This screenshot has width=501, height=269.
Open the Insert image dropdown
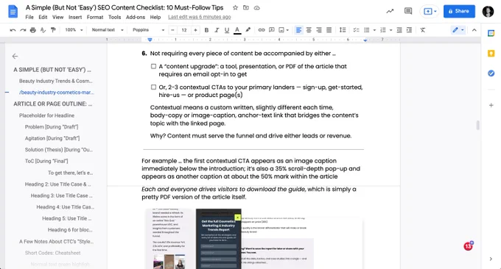click(x=284, y=30)
